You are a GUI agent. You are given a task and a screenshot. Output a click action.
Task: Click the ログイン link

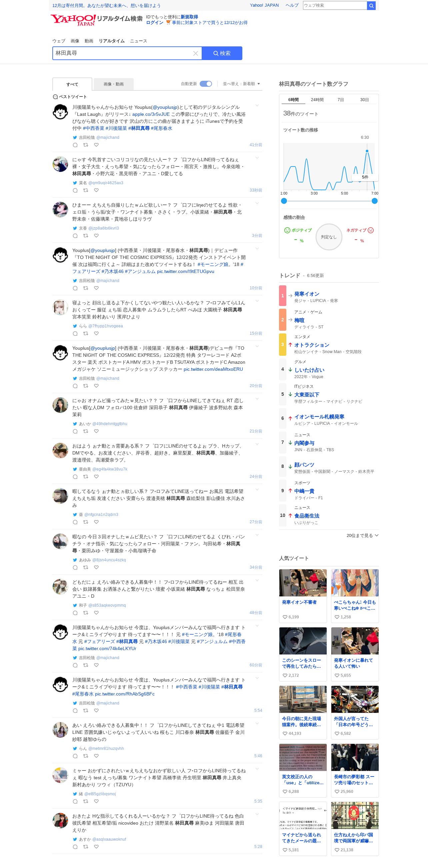155,23
